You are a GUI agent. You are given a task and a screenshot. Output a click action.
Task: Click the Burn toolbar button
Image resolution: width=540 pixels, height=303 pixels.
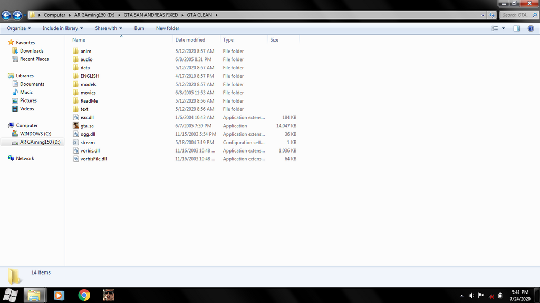pos(139,28)
